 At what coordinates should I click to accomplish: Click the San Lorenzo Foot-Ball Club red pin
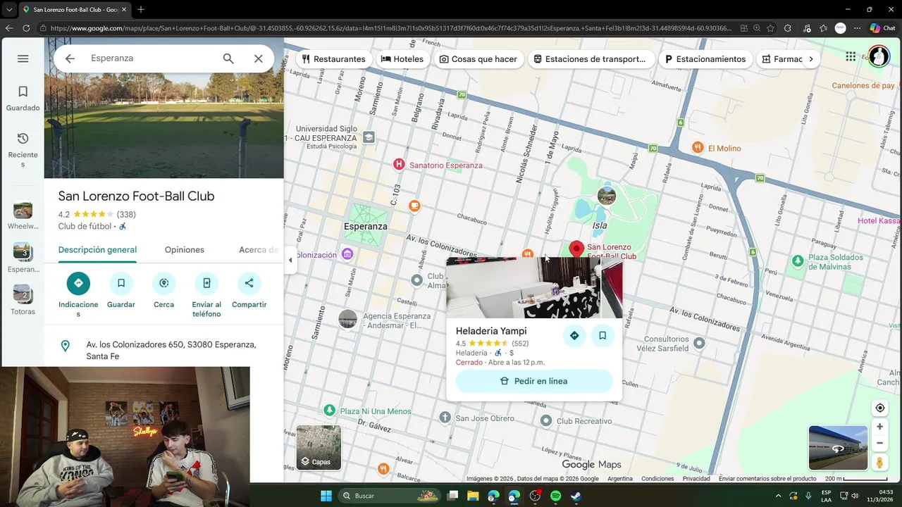pyautogui.click(x=576, y=249)
